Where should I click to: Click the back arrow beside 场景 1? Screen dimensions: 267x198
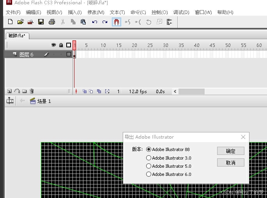(x=22, y=101)
